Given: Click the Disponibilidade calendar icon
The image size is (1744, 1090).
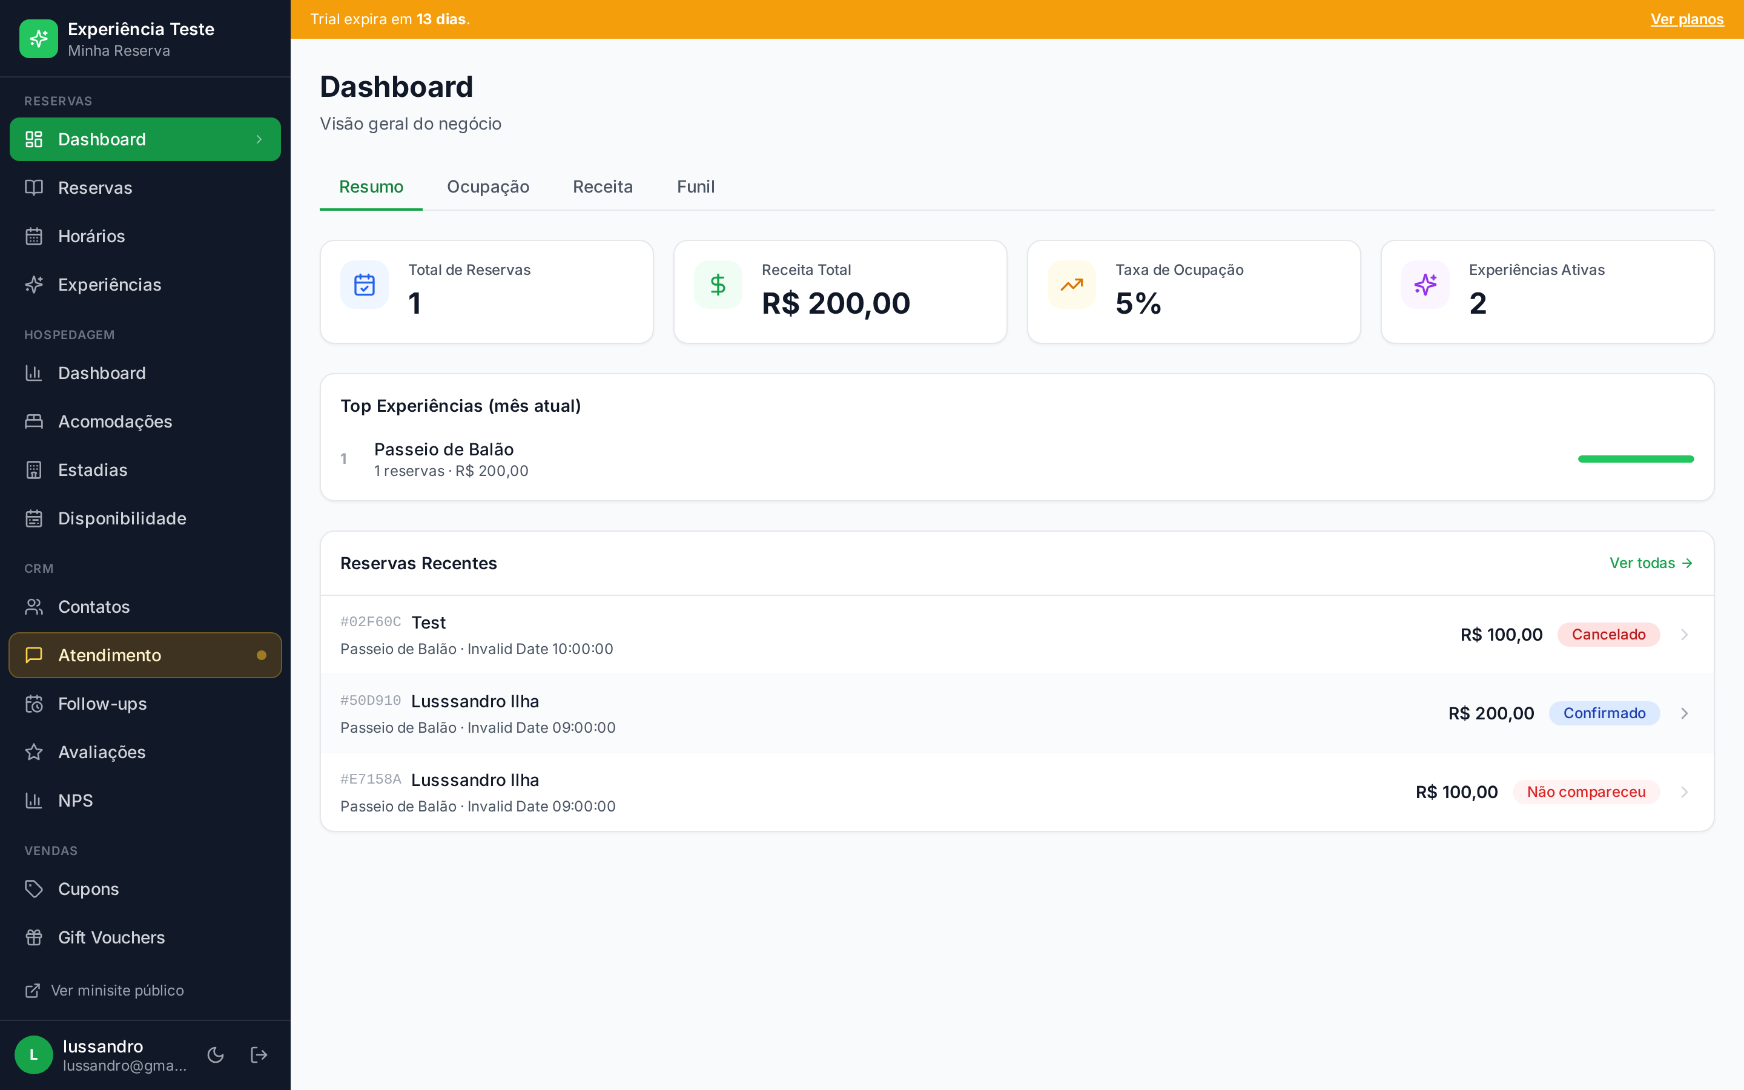Looking at the screenshot, I should click(34, 518).
